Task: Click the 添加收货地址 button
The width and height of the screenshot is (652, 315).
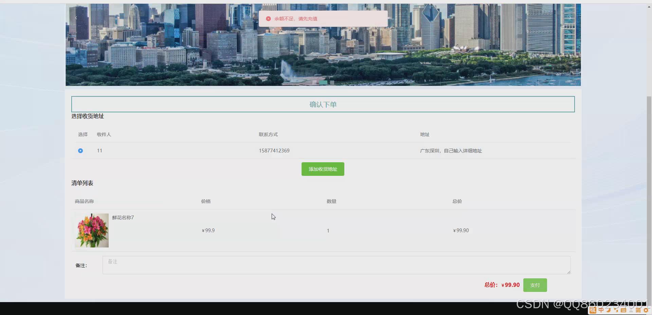Action: click(x=323, y=169)
